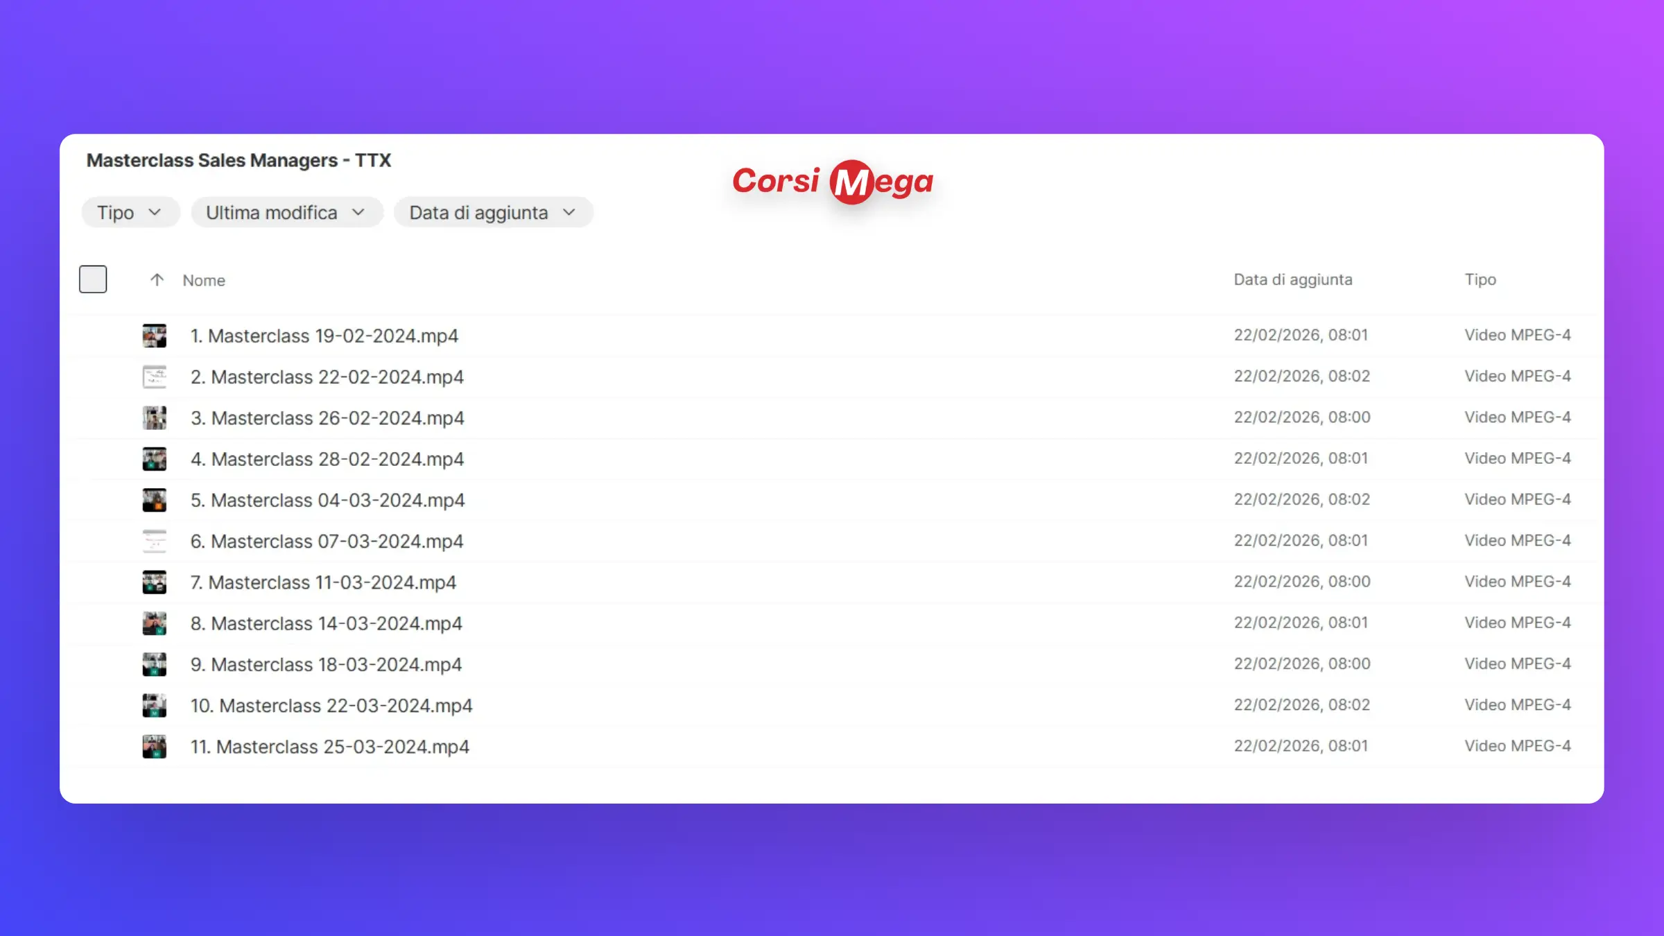
Task: Click the sort direction arrow beside Nome
Action: click(157, 280)
